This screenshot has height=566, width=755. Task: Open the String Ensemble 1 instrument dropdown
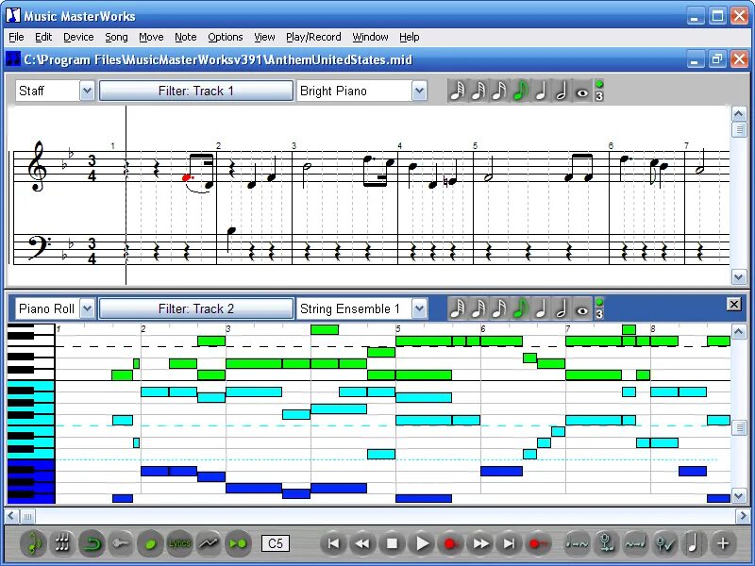pyautogui.click(x=419, y=308)
